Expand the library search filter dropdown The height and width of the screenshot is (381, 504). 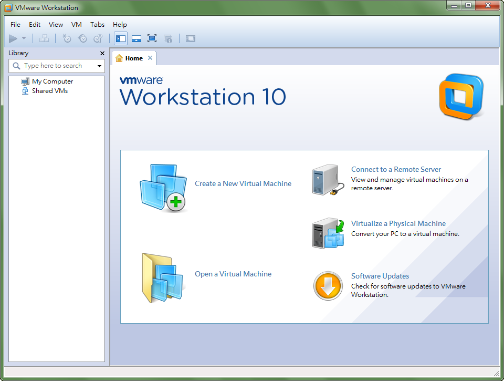pyautogui.click(x=99, y=66)
